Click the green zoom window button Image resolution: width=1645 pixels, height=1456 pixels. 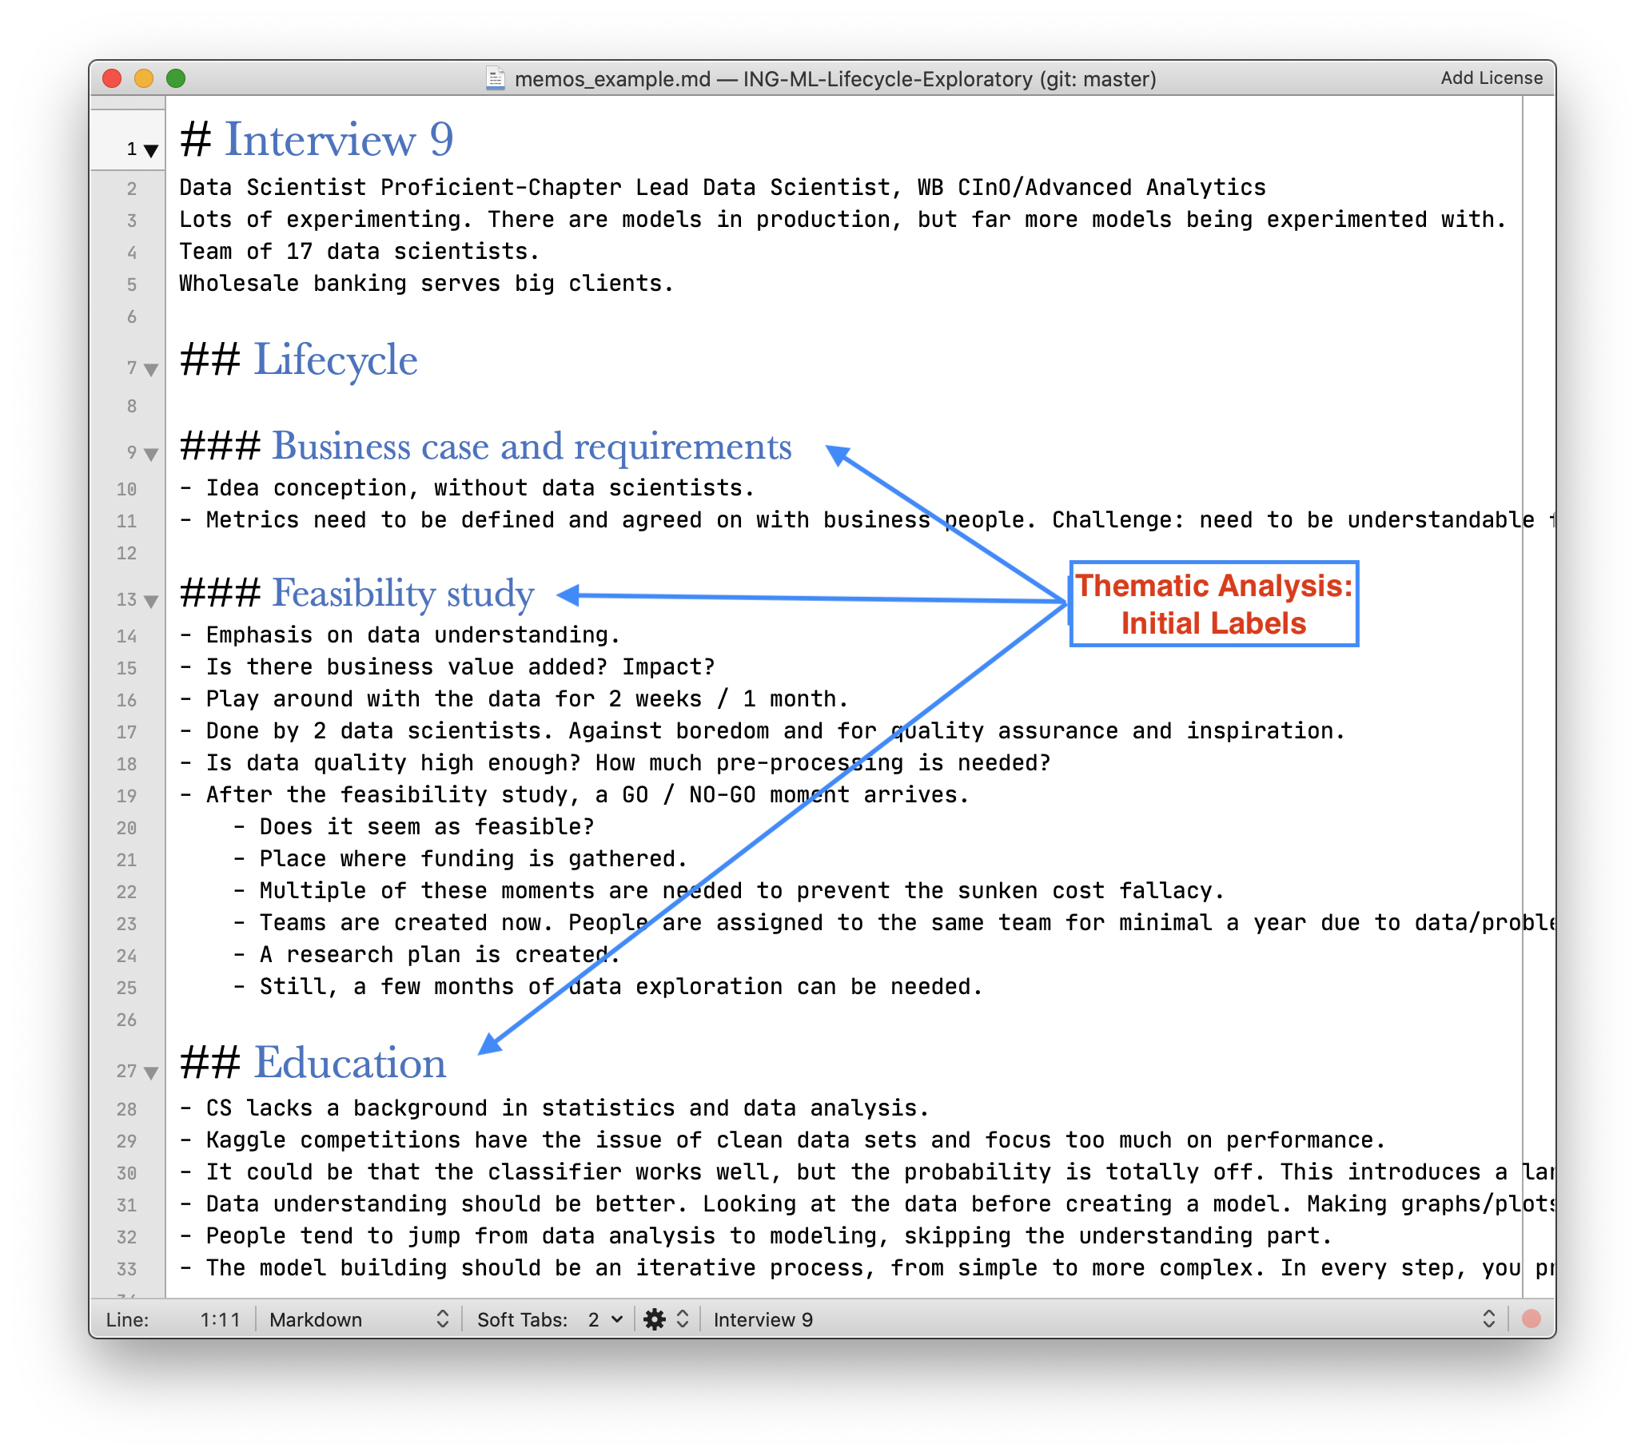175,79
